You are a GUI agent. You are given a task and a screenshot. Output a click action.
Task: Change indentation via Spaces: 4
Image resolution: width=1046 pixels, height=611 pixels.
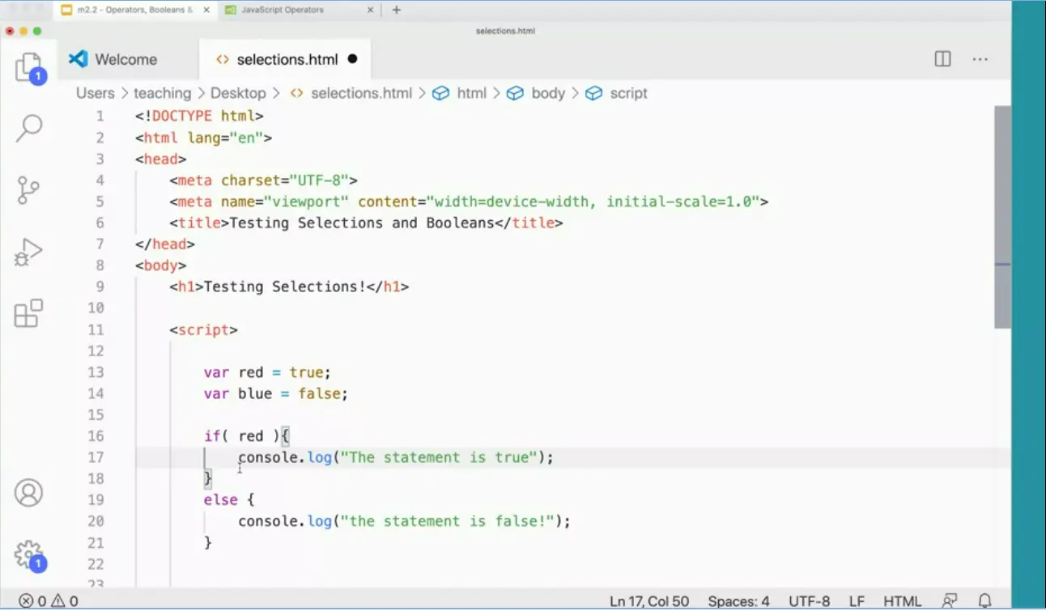tap(738, 601)
